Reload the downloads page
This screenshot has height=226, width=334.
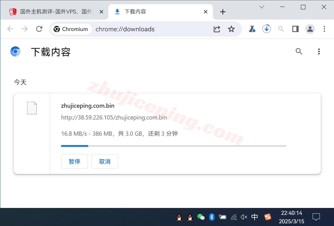pyautogui.click(x=39, y=29)
